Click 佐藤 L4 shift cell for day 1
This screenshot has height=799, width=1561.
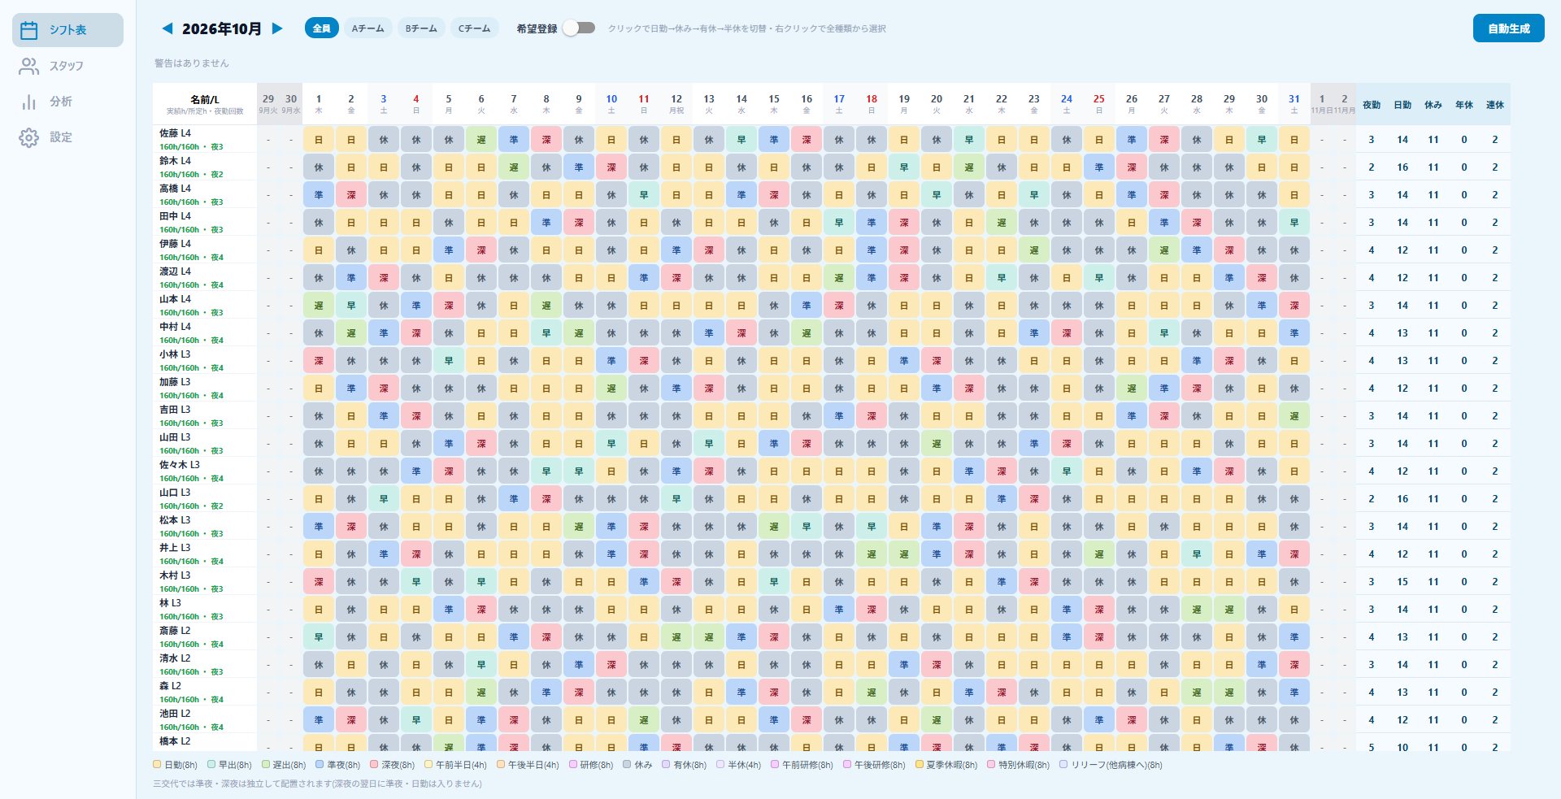[x=319, y=140]
